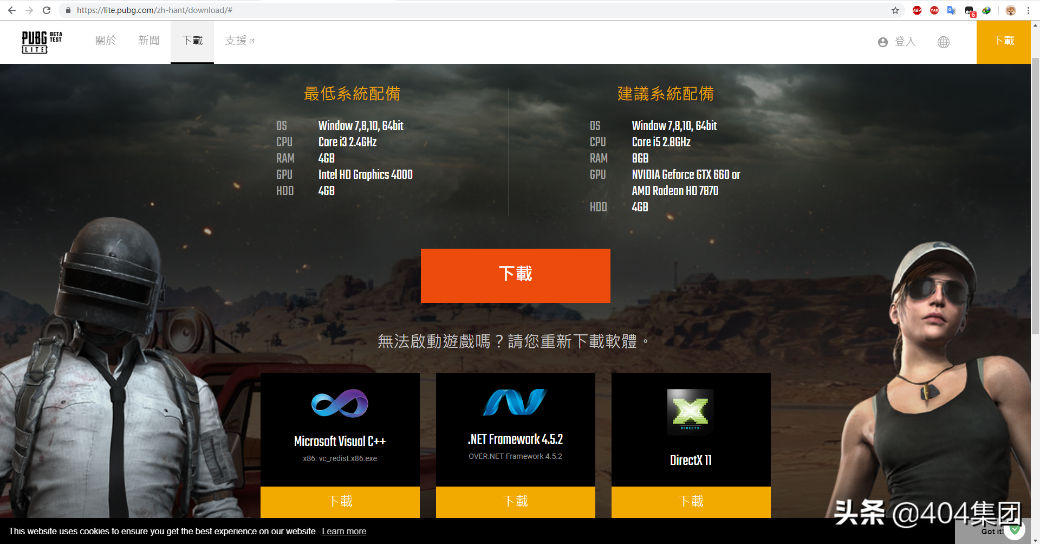
Task: Click the scrollbar up arrow
Action: tap(1036, 25)
